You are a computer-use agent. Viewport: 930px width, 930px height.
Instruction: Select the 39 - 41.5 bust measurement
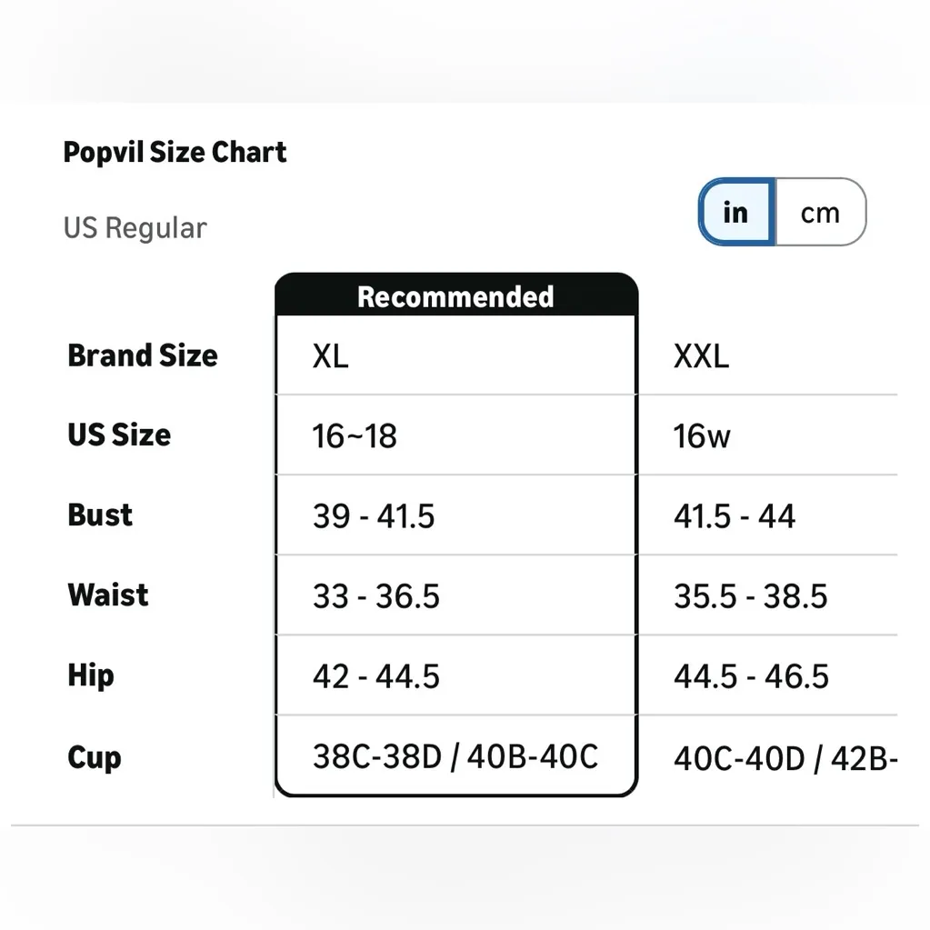click(x=374, y=516)
